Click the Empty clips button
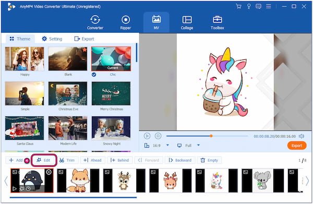The image size is (313, 204). (x=209, y=160)
